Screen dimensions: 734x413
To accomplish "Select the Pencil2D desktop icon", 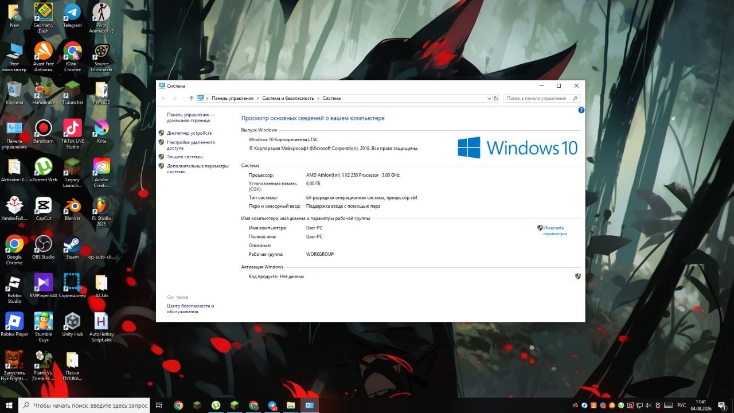I will (x=101, y=93).
